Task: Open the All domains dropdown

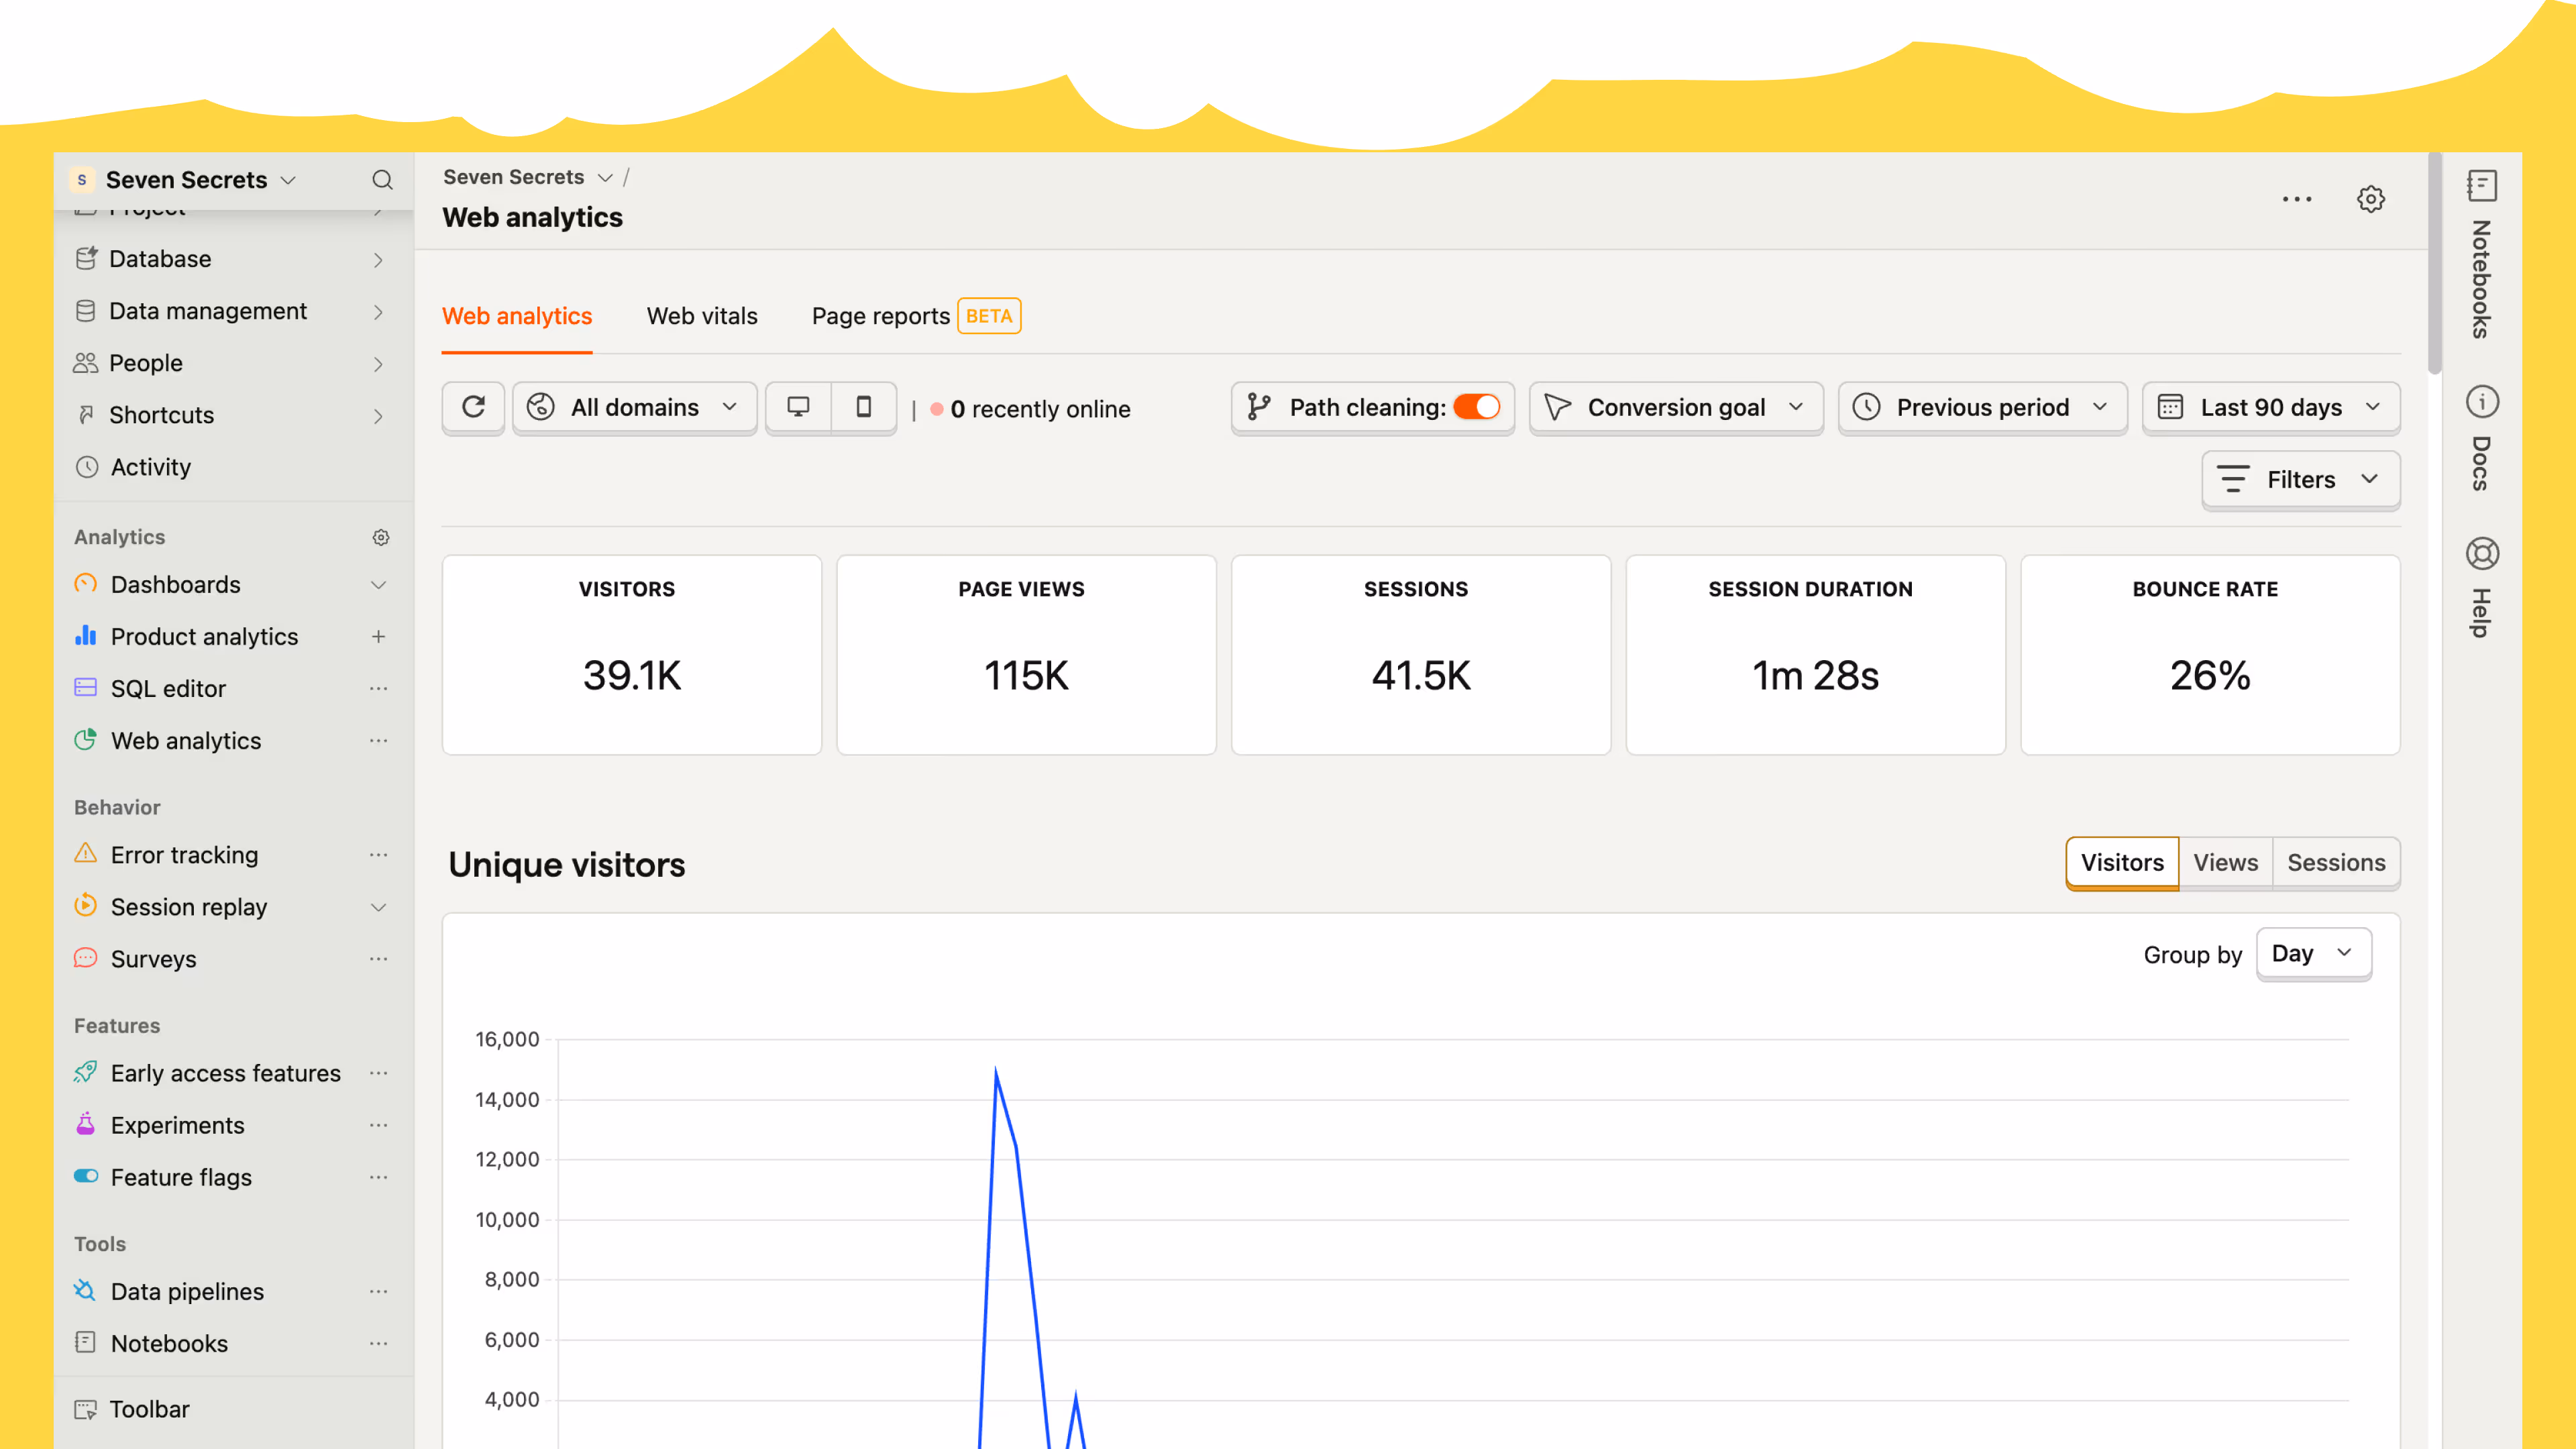Action: coord(634,407)
